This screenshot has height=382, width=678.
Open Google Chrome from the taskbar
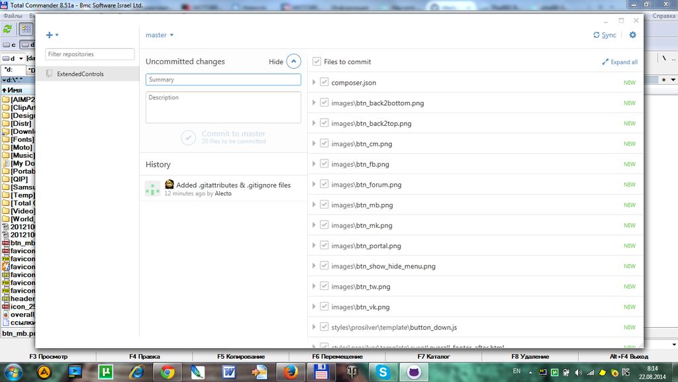(167, 372)
